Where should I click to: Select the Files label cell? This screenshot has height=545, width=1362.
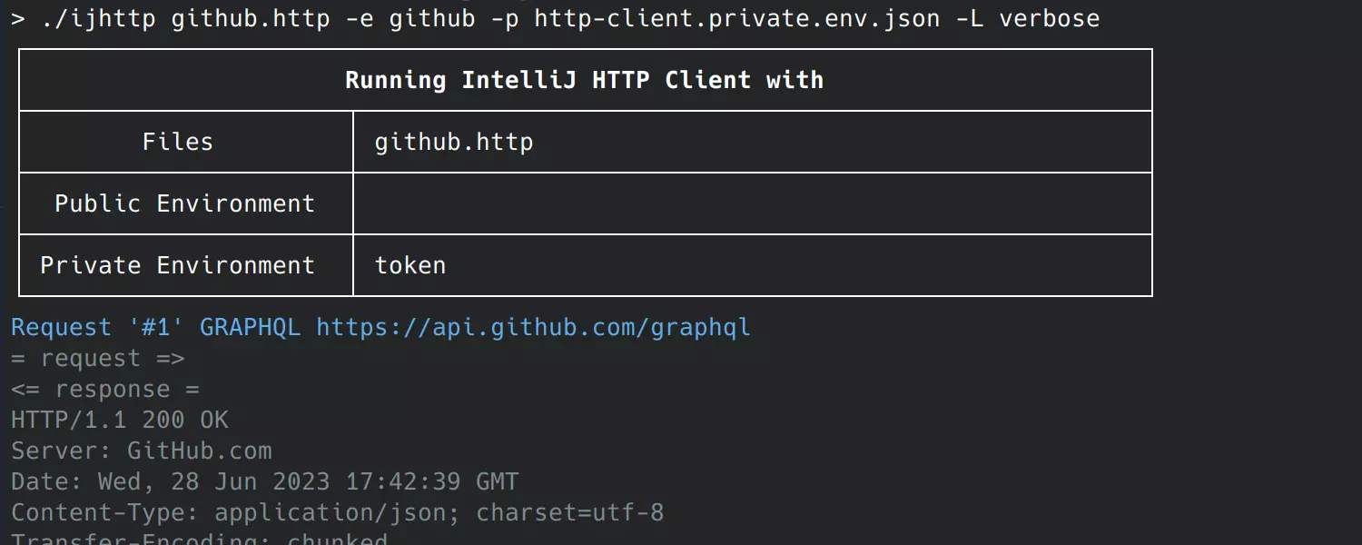[x=178, y=142]
